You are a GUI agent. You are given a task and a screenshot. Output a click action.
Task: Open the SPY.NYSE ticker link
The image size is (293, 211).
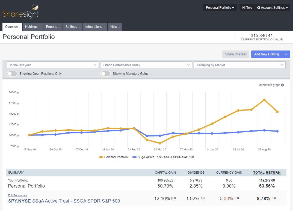point(19,201)
